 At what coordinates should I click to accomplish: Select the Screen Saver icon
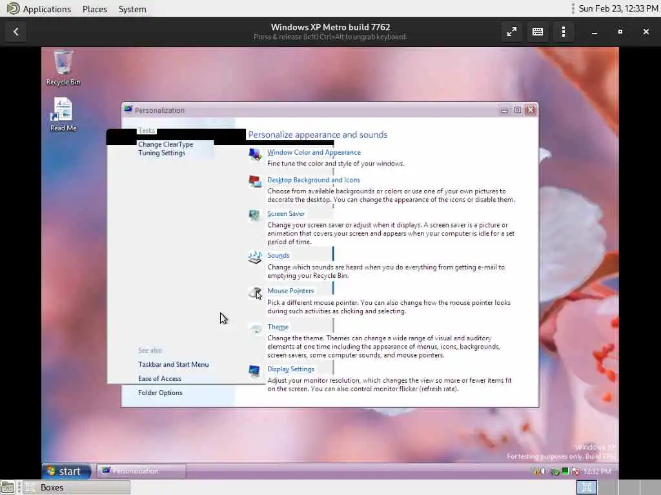pyautogui.click(x=254, y=215)
